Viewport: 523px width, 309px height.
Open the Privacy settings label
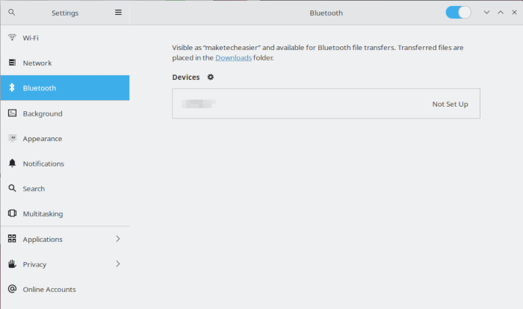tap(34, 264)
